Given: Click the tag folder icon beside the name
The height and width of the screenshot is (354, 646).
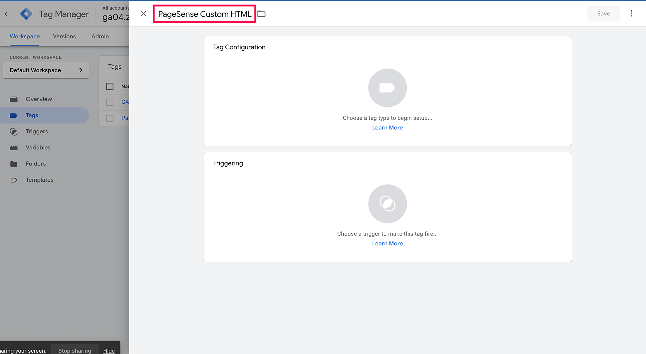Looking at the screenshot, I should 261,14.
